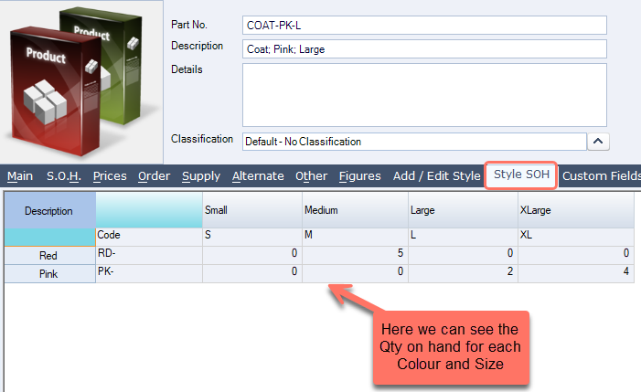Viewport: 641px width, 392px height.
Task: Go to the Prices tab
Action: (110, 176)
